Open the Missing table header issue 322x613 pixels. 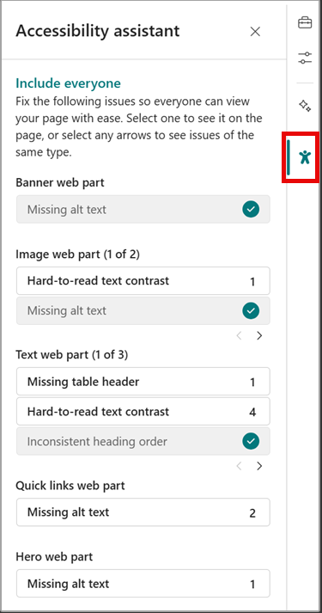click(x=143, y=381)
